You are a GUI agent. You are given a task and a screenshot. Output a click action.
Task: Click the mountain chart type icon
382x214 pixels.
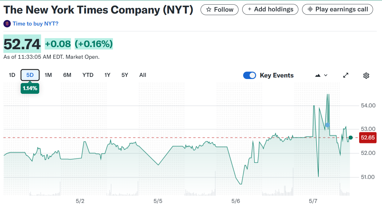pyautogui.click(x=318, y=75)
